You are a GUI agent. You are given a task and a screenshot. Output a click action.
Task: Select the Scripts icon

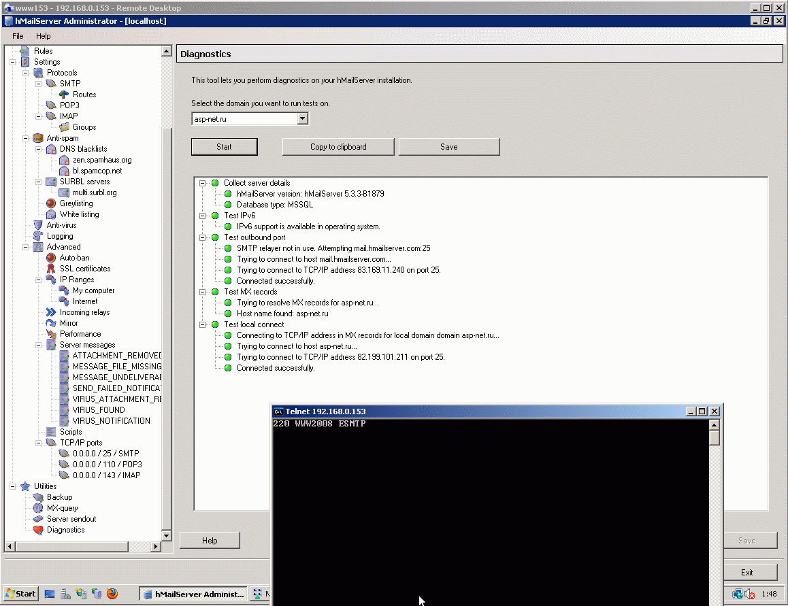point(51,432)
